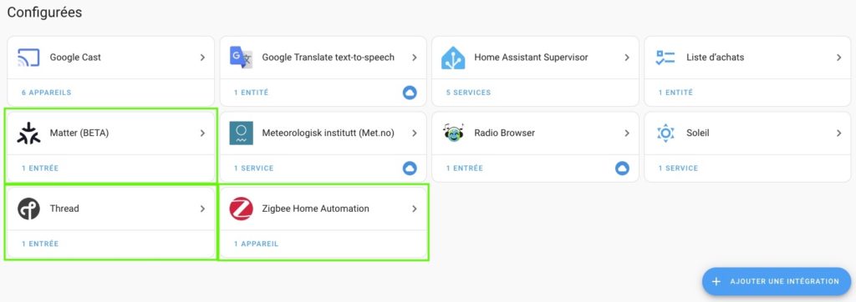Click the Thread logo icon

click(x=28, y=209)
